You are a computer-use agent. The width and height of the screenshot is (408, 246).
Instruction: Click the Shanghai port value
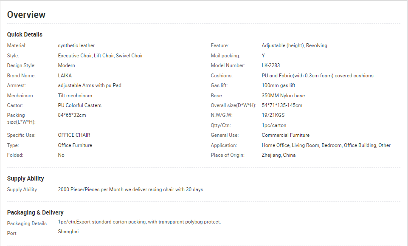tap(68, 232)
